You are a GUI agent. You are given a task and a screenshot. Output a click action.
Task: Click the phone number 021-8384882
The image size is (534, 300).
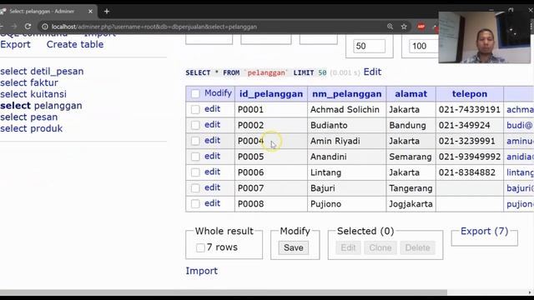tap(467, 172)
